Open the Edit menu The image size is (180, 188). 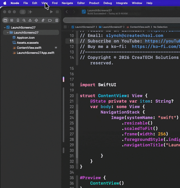click(35, 3)
